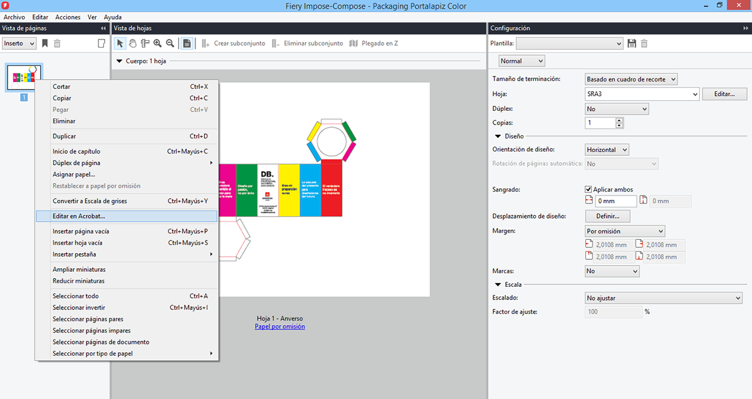Click the zoom out magnifier

click(x=170, y=43)
